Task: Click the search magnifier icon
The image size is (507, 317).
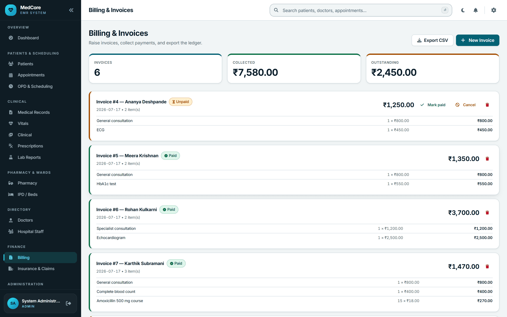Action: [276, 10]
